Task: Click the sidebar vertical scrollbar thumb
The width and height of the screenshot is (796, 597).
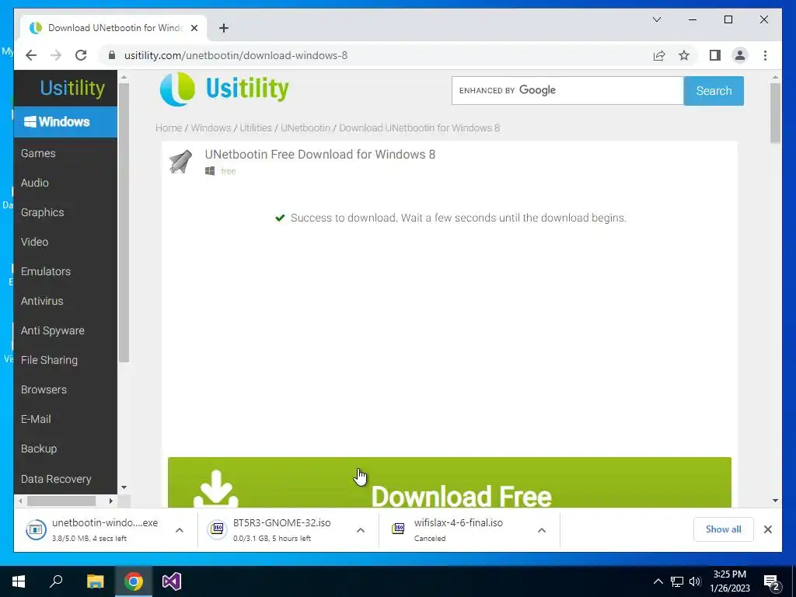Action: point(124,222)
